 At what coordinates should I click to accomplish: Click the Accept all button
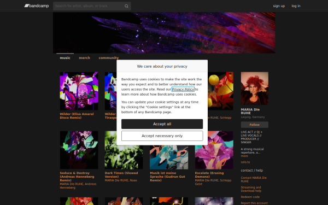coord(162,124)
